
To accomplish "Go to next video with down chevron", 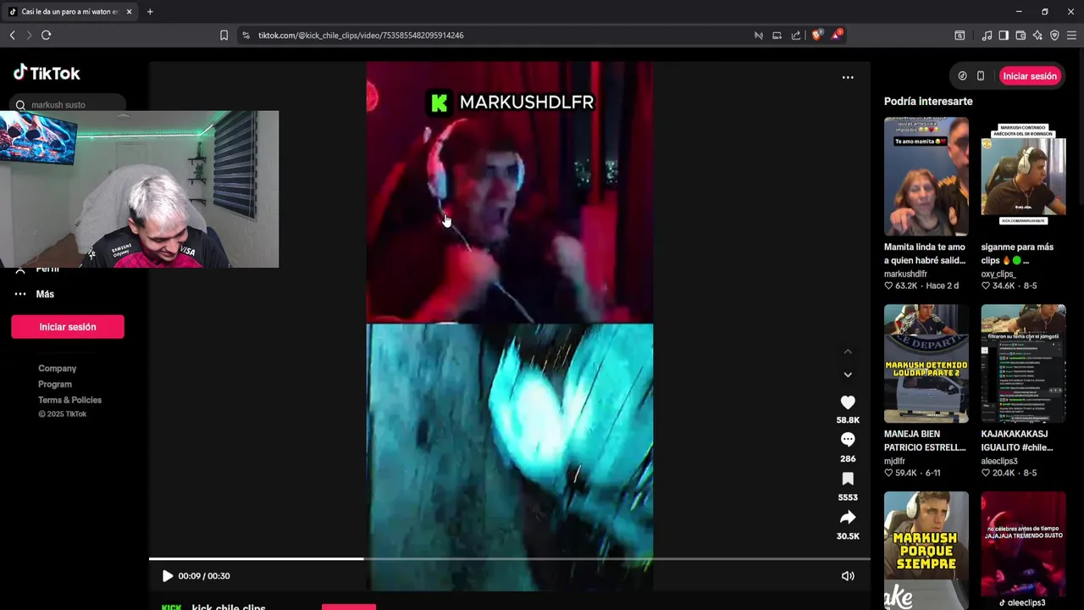I will [848, 374].
